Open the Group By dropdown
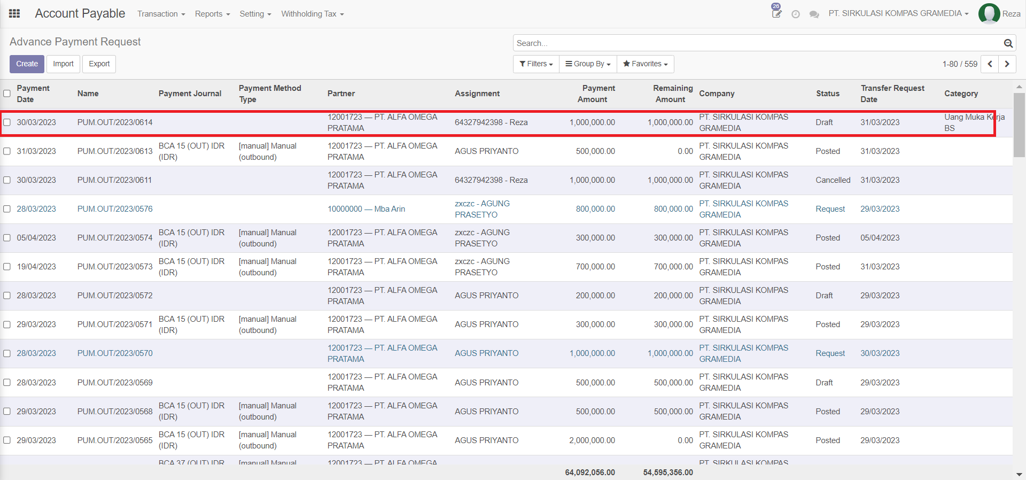The image size is (1026, 480). [x=588, y=64]
